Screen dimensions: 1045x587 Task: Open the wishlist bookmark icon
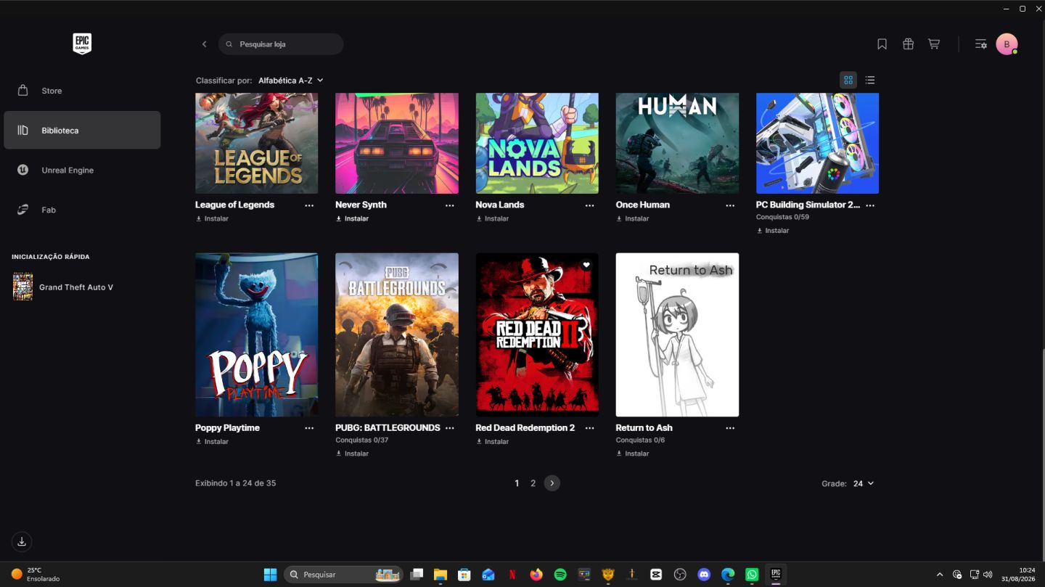(x=882, y=44)
